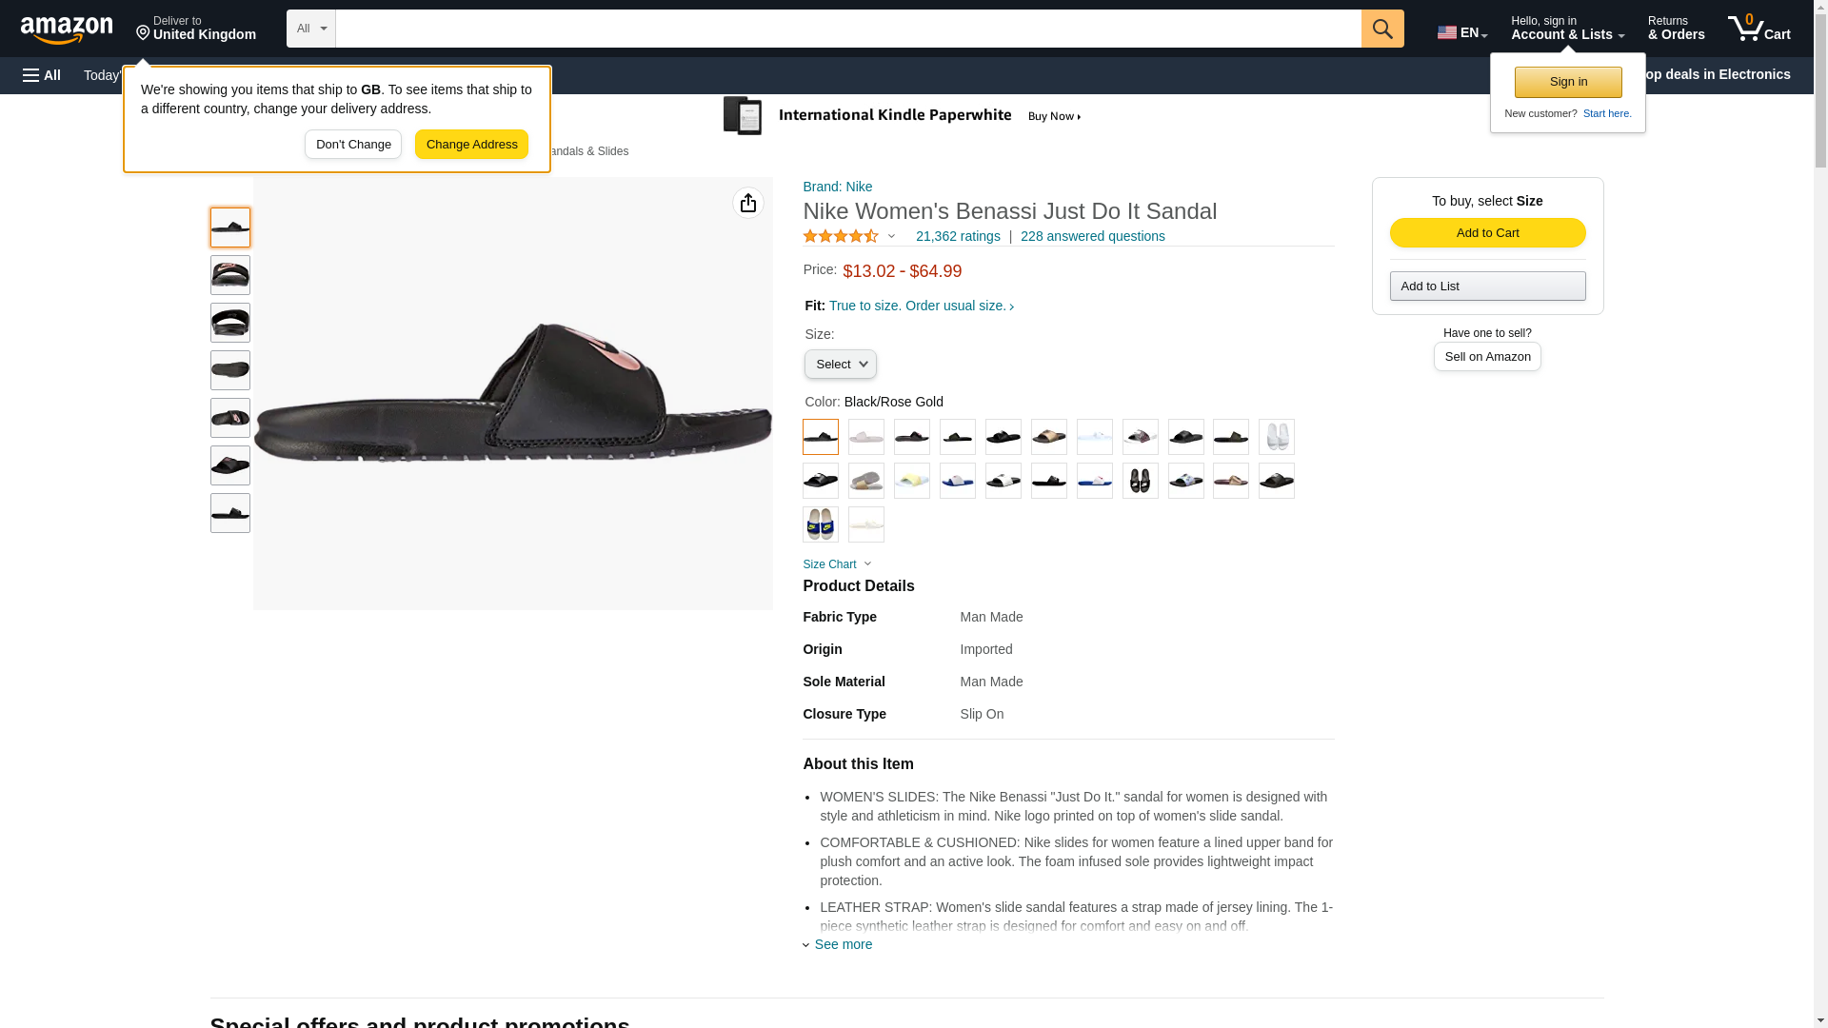Click Shop deals in Electronics
1828x1028 pixels.
point(1719,74)
